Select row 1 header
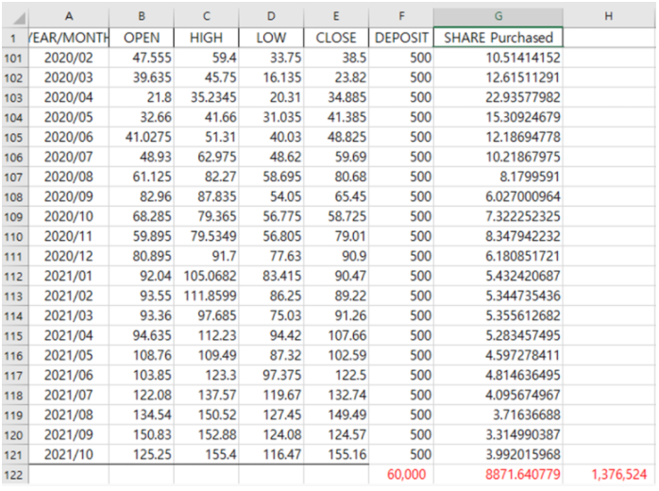 [14, 38]
